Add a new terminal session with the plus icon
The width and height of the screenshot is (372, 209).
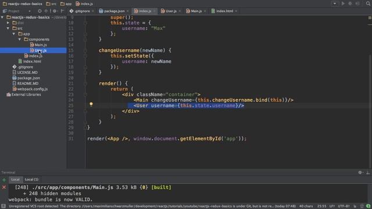click(4, 180)
